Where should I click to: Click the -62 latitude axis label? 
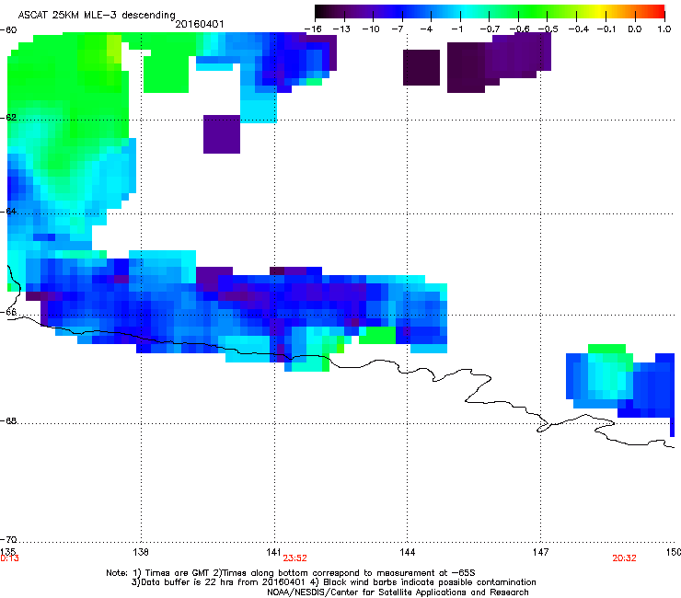(8, 118)
